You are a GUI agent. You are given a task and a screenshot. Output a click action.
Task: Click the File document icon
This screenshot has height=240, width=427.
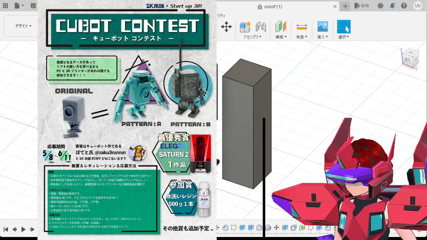(x=17, y=6)
